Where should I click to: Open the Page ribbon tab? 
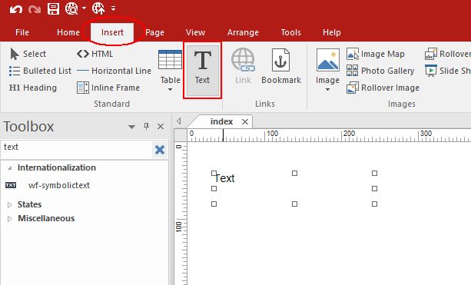point(154,32)
